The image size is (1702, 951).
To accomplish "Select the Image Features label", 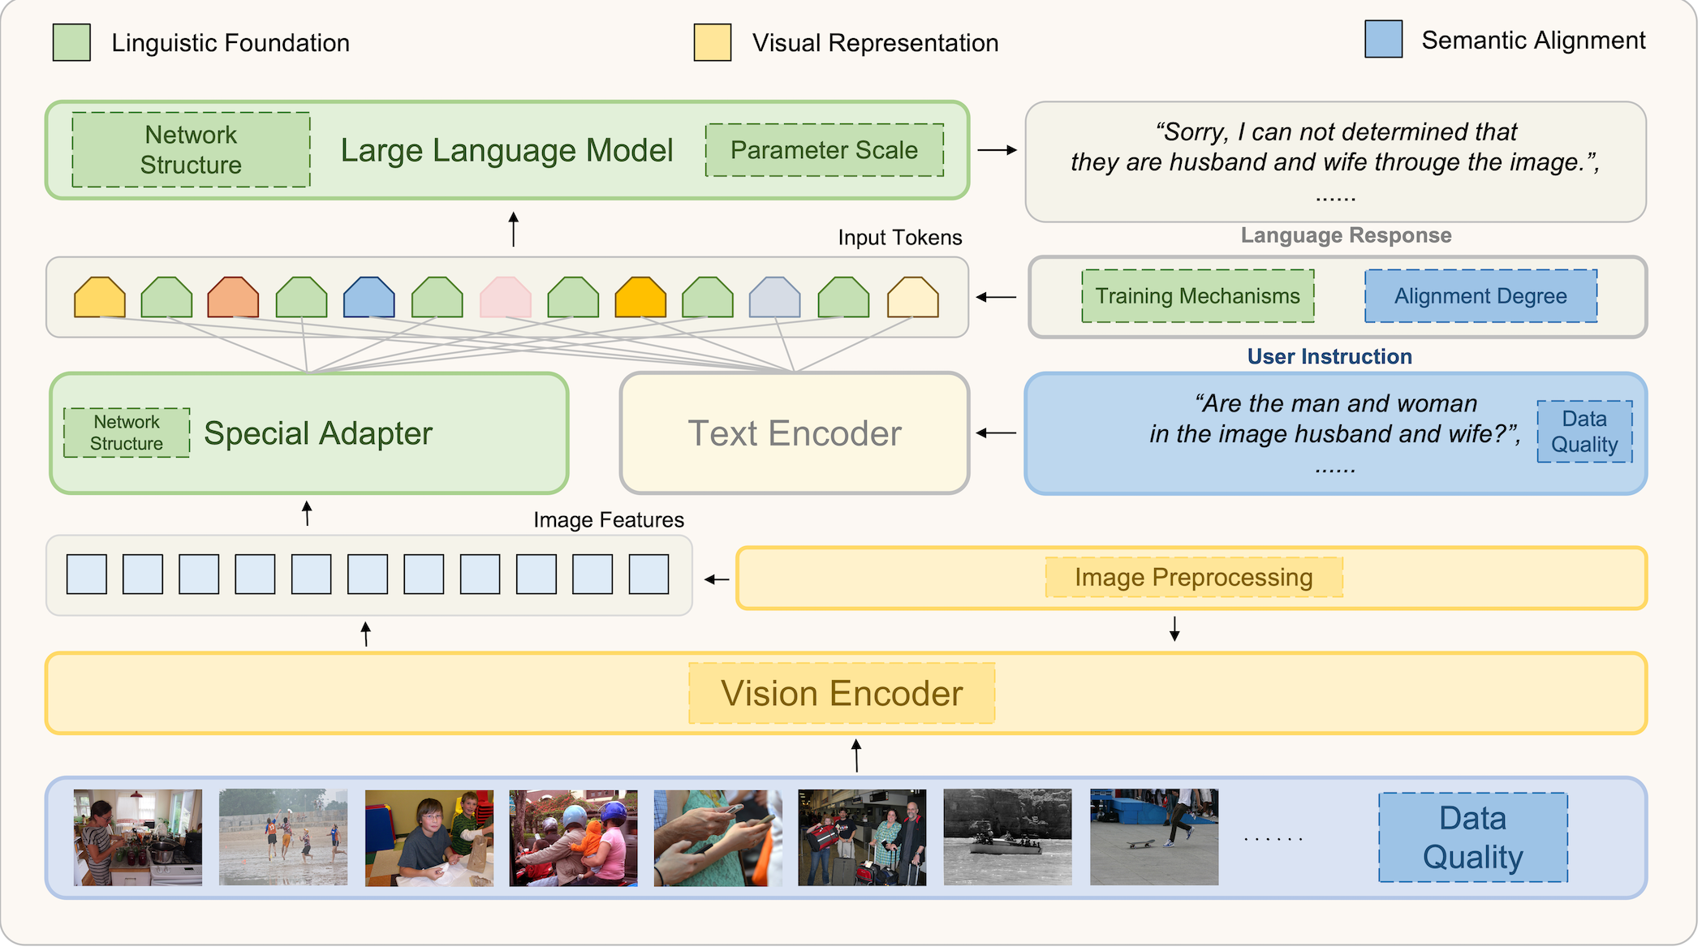I will [609, 520].
